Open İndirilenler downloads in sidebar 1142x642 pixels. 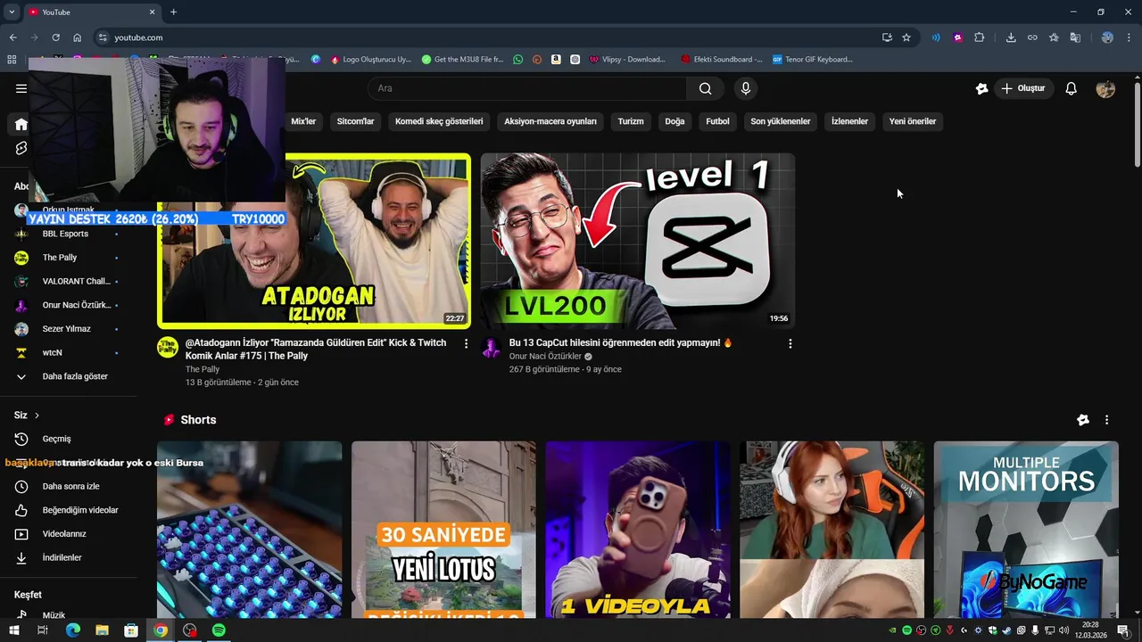[x=68, y=557]
